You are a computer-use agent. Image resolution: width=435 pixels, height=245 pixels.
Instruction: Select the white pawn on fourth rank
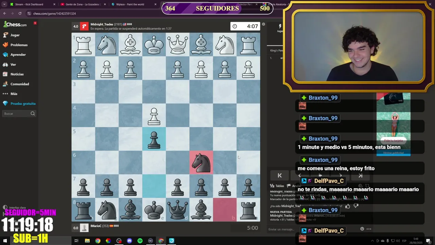[154, 116]
